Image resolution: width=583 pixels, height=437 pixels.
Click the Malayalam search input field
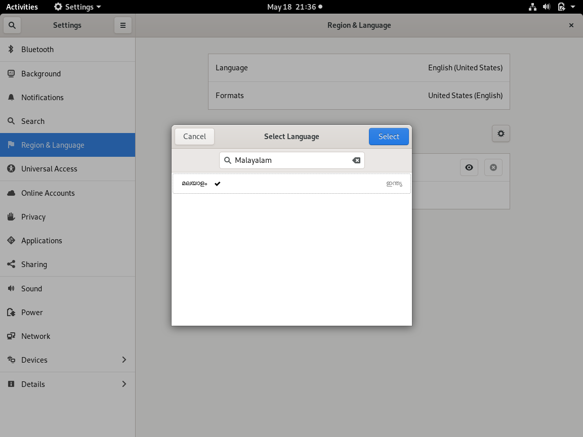(x=291, y=160)
